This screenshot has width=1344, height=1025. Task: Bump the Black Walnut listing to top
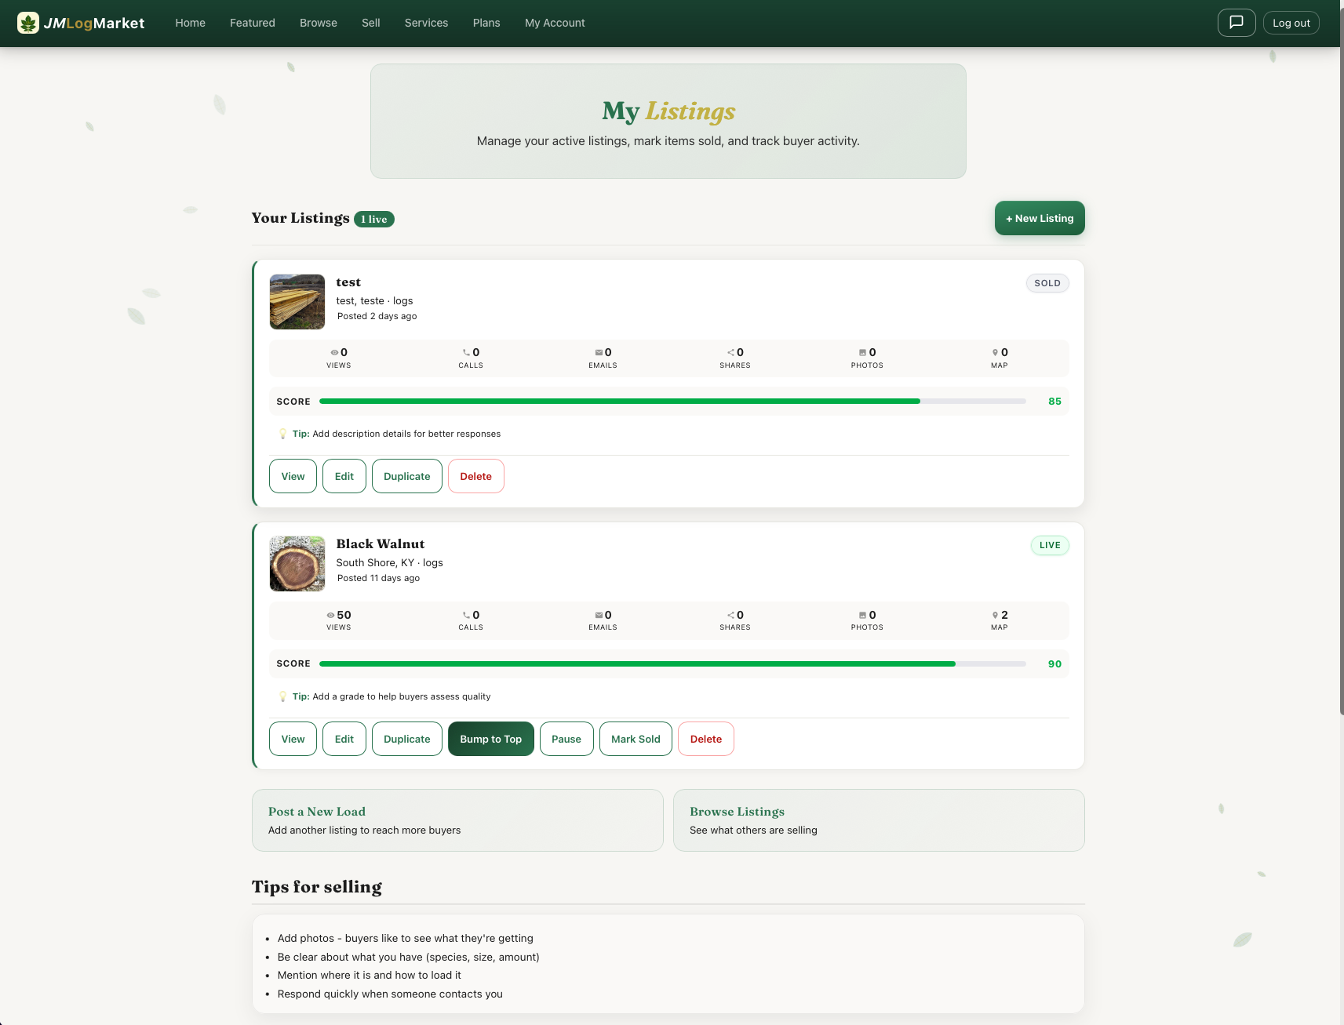[x=491, y=739]
